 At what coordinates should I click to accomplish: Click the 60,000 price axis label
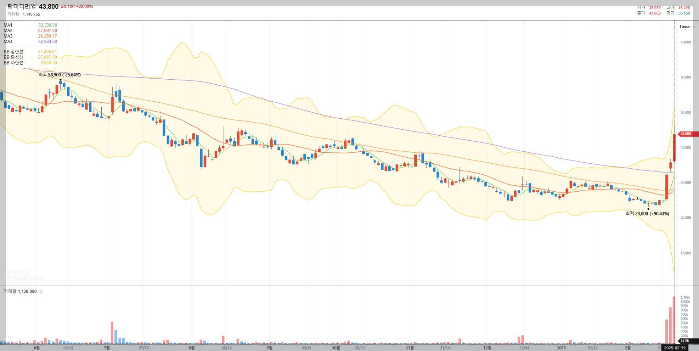click(x=685, y=77)
